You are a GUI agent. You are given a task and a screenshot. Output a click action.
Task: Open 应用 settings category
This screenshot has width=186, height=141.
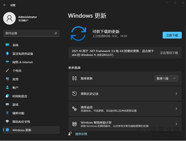(x=31, y=79)
